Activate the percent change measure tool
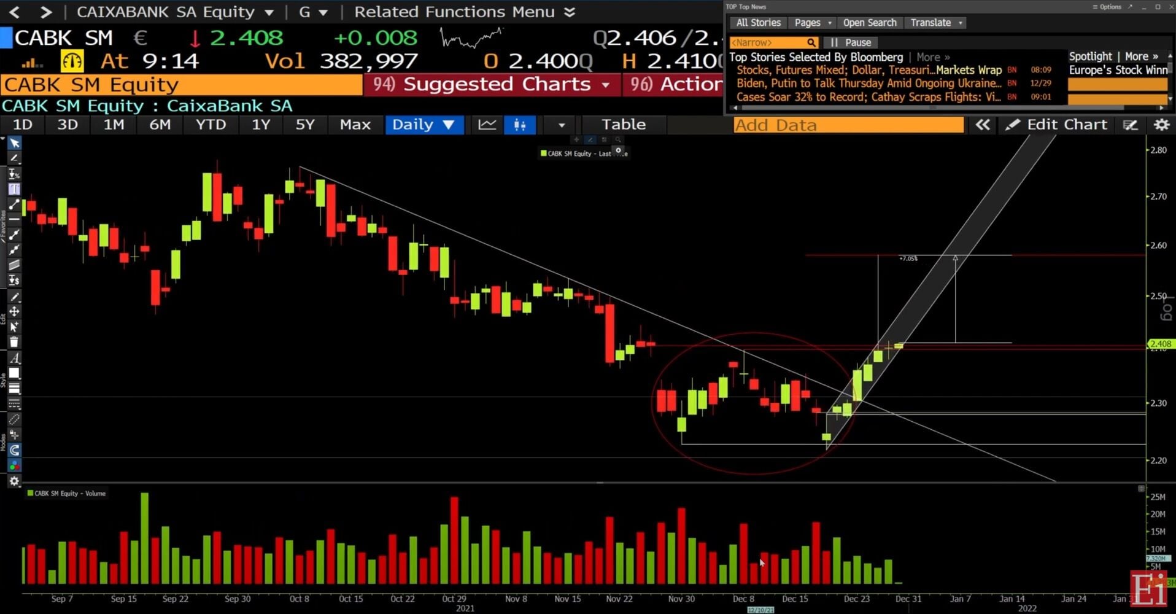The image size is (1176, 614). coord(14,174)
